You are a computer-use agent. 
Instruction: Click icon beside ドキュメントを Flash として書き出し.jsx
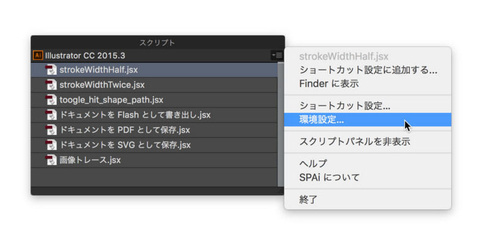point(51,115)
